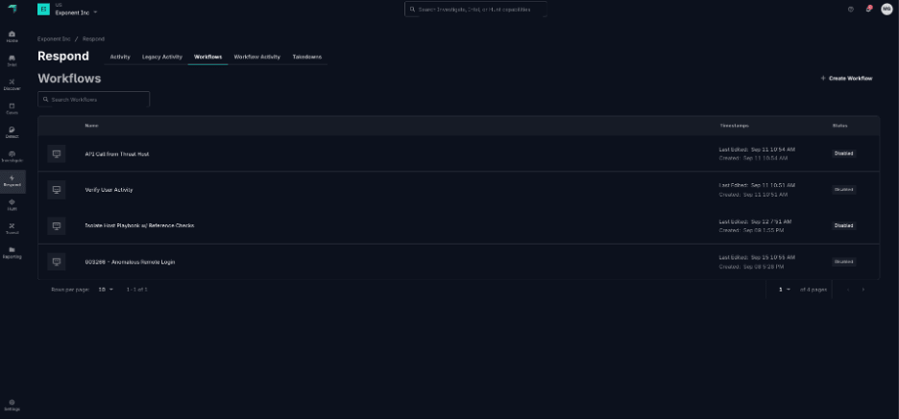Select the Workflows tab
The height and width of the screenshot is (420, 899).
point(208,58)
